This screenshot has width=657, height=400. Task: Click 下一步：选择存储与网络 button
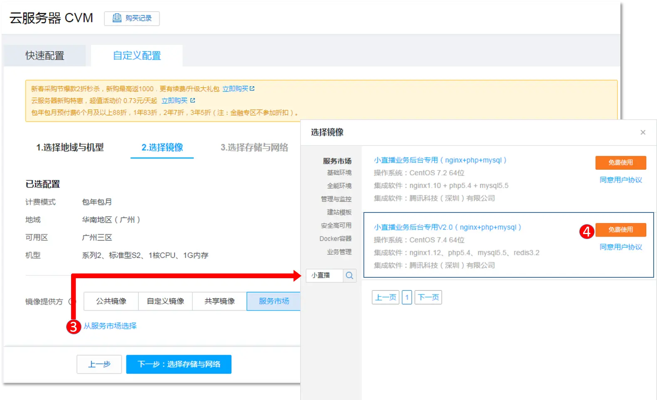coord(179,364)
